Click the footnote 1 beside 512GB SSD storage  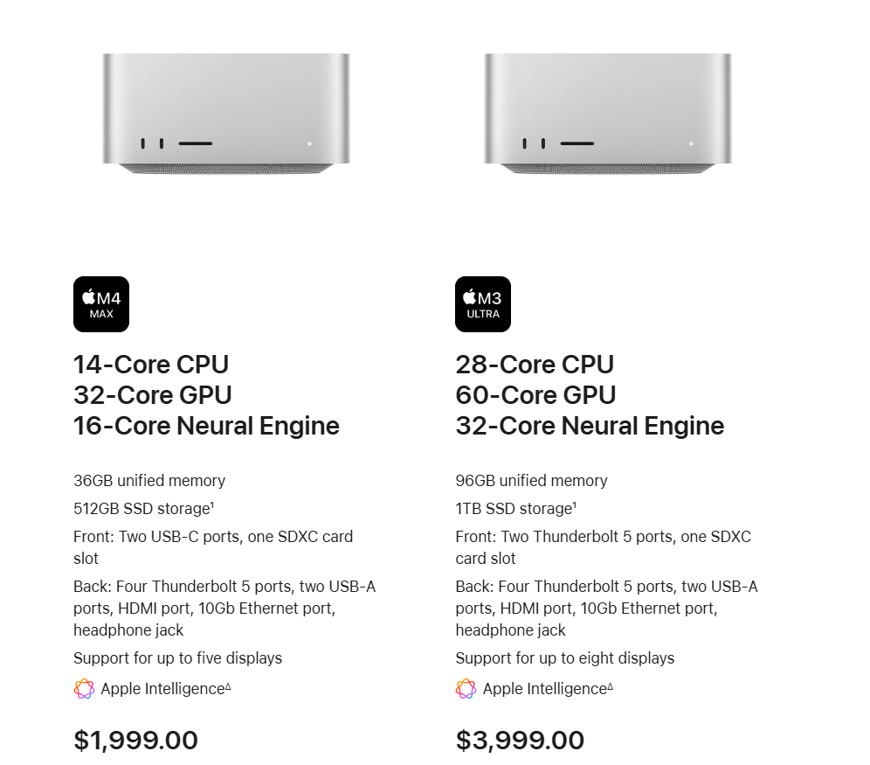pyautogui.click(x=212, y=504)
